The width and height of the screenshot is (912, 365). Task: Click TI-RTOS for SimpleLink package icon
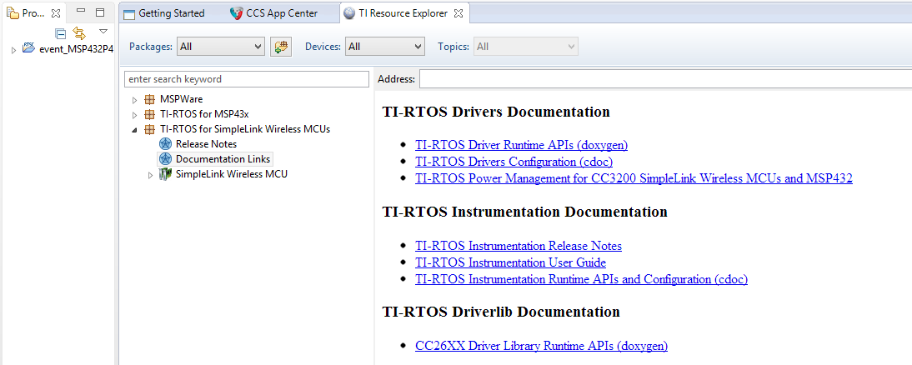click(x=150, y=130)
